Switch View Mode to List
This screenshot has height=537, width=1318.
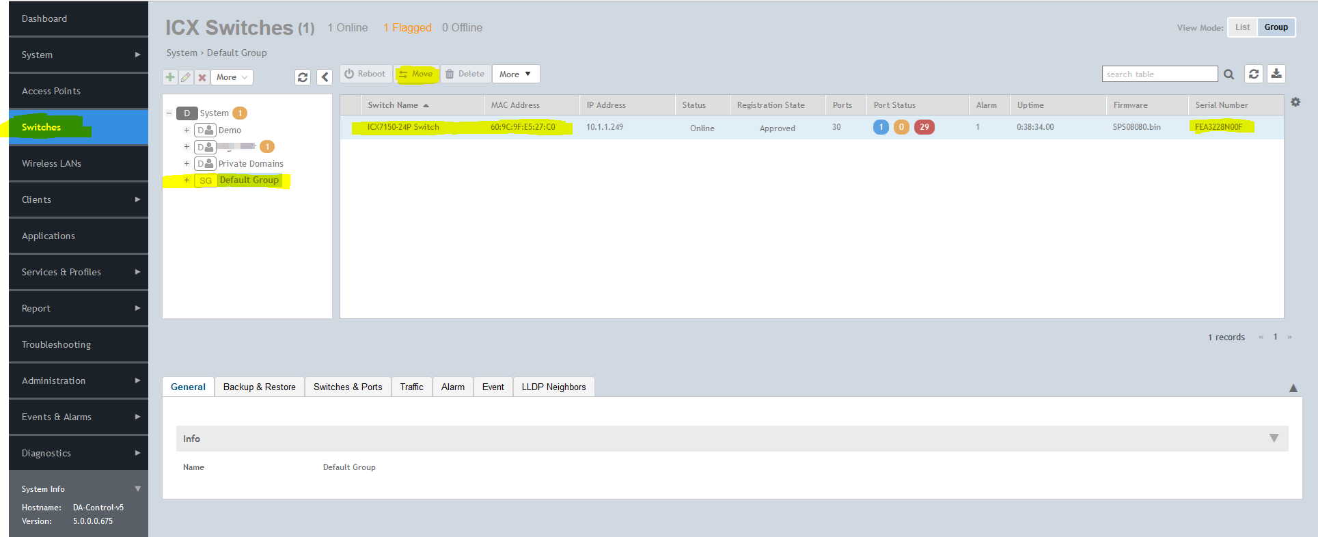coord(1242,27)
